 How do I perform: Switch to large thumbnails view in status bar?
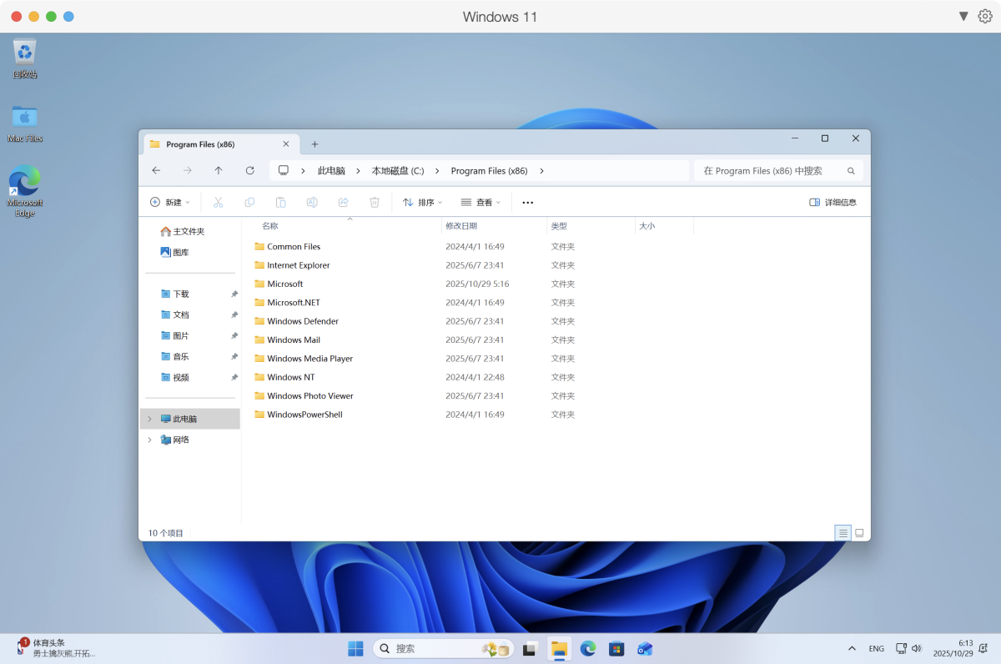[859, 532]
